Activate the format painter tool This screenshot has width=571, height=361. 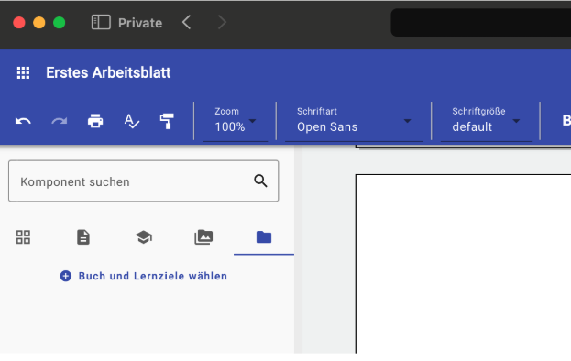click(167, 121)
